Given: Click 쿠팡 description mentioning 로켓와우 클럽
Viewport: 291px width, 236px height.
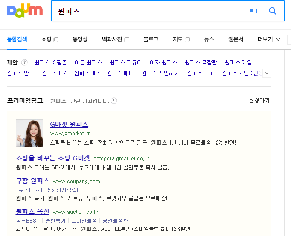Looking at the screenshot, I should (x=92, y=198).
